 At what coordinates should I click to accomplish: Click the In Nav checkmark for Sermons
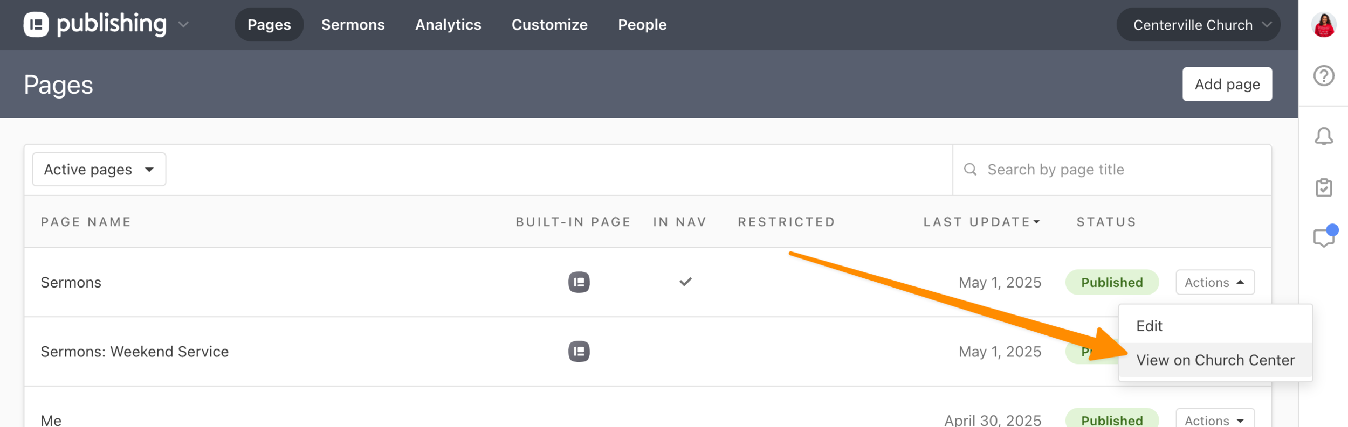coord(685,282)
